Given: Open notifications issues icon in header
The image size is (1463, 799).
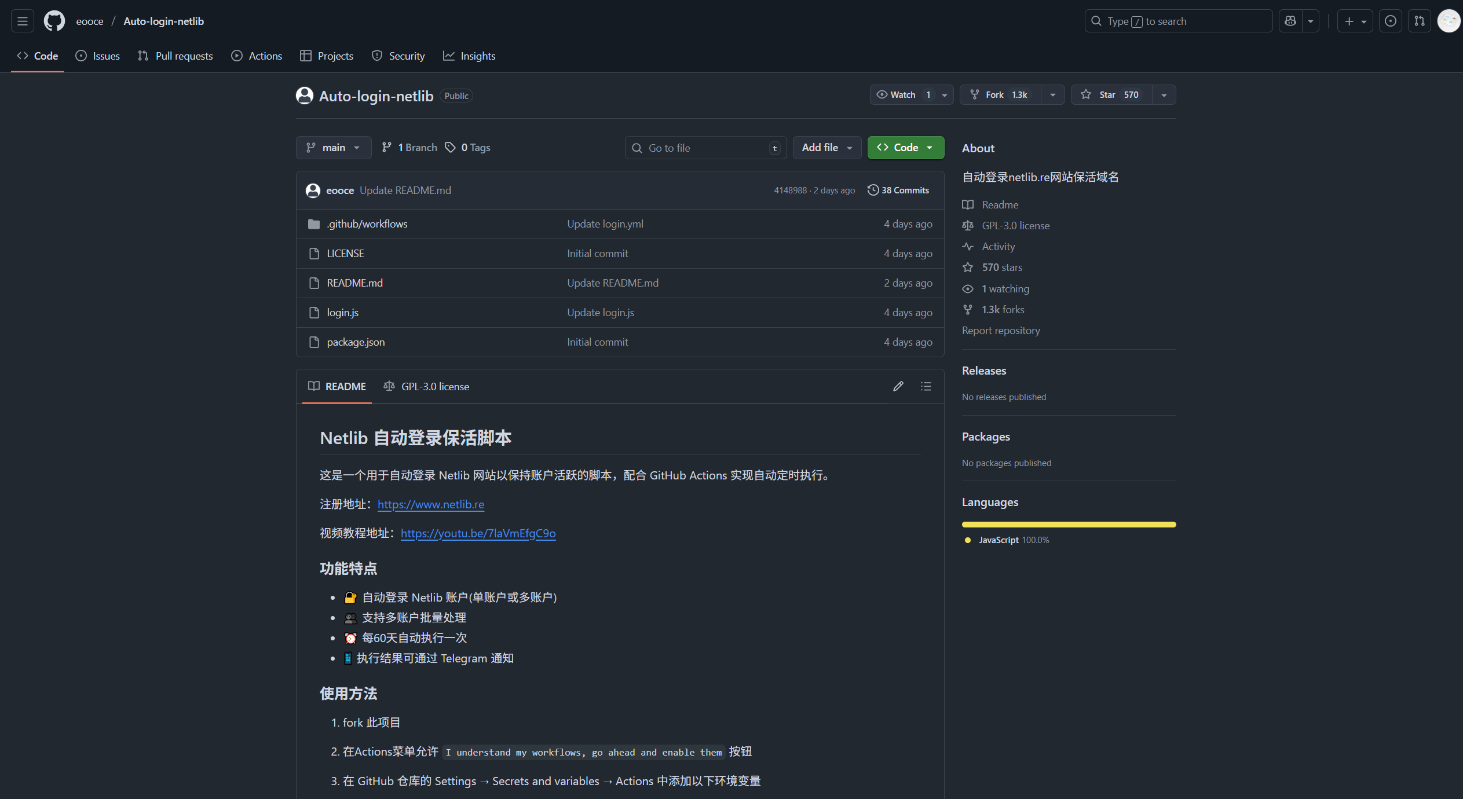Looking at the screenshot, I should pos(1390,21).
